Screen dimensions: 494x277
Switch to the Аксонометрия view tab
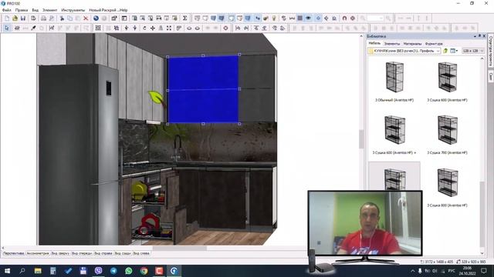[38, 253]
